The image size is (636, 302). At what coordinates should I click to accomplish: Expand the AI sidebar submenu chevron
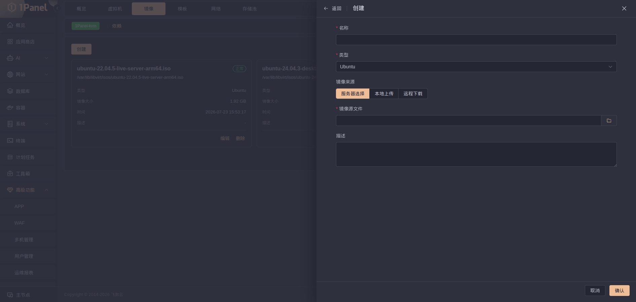[x=46, y=58]
